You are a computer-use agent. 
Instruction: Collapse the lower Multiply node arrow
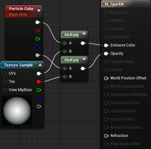84,59
